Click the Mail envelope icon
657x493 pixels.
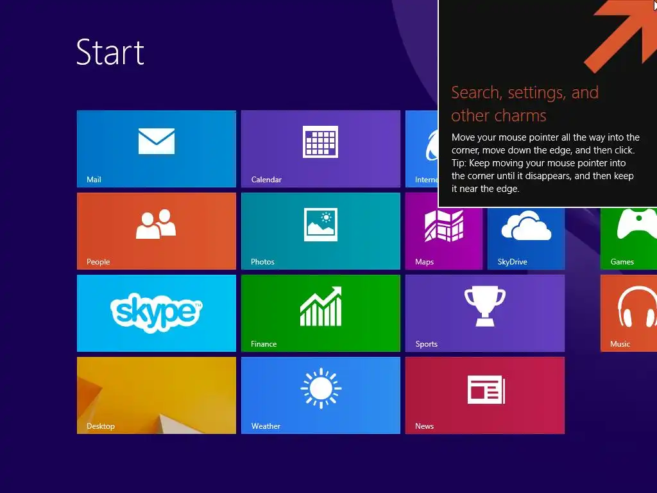(157, 141)
